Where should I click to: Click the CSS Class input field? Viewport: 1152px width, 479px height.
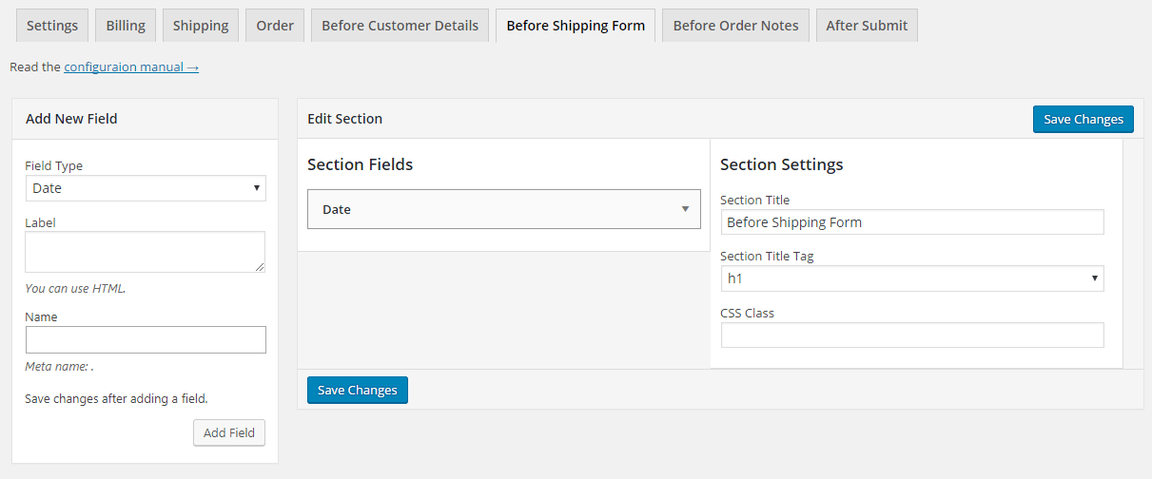point(912,335)
